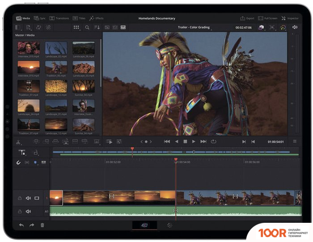
Task: Toggle audio trim bracket icon
Action: click(27, 163)
